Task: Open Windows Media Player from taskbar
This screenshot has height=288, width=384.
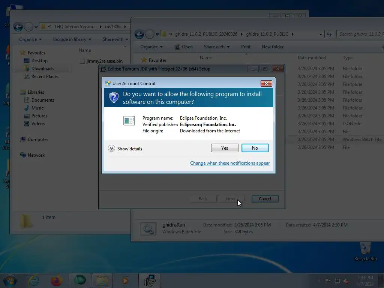Action: pyautogui.click(x=125, y=280)
